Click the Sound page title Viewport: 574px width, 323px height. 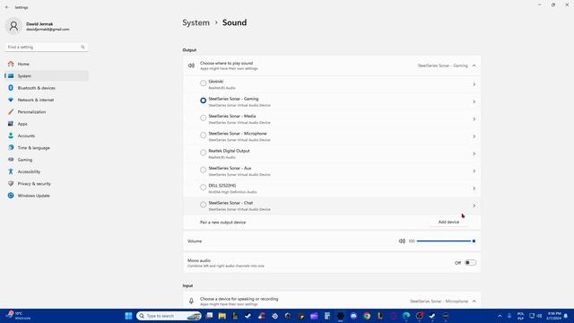(x=234, y=22)
